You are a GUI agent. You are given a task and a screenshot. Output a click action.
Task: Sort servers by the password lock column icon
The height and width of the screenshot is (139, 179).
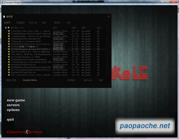coord(6,28)
